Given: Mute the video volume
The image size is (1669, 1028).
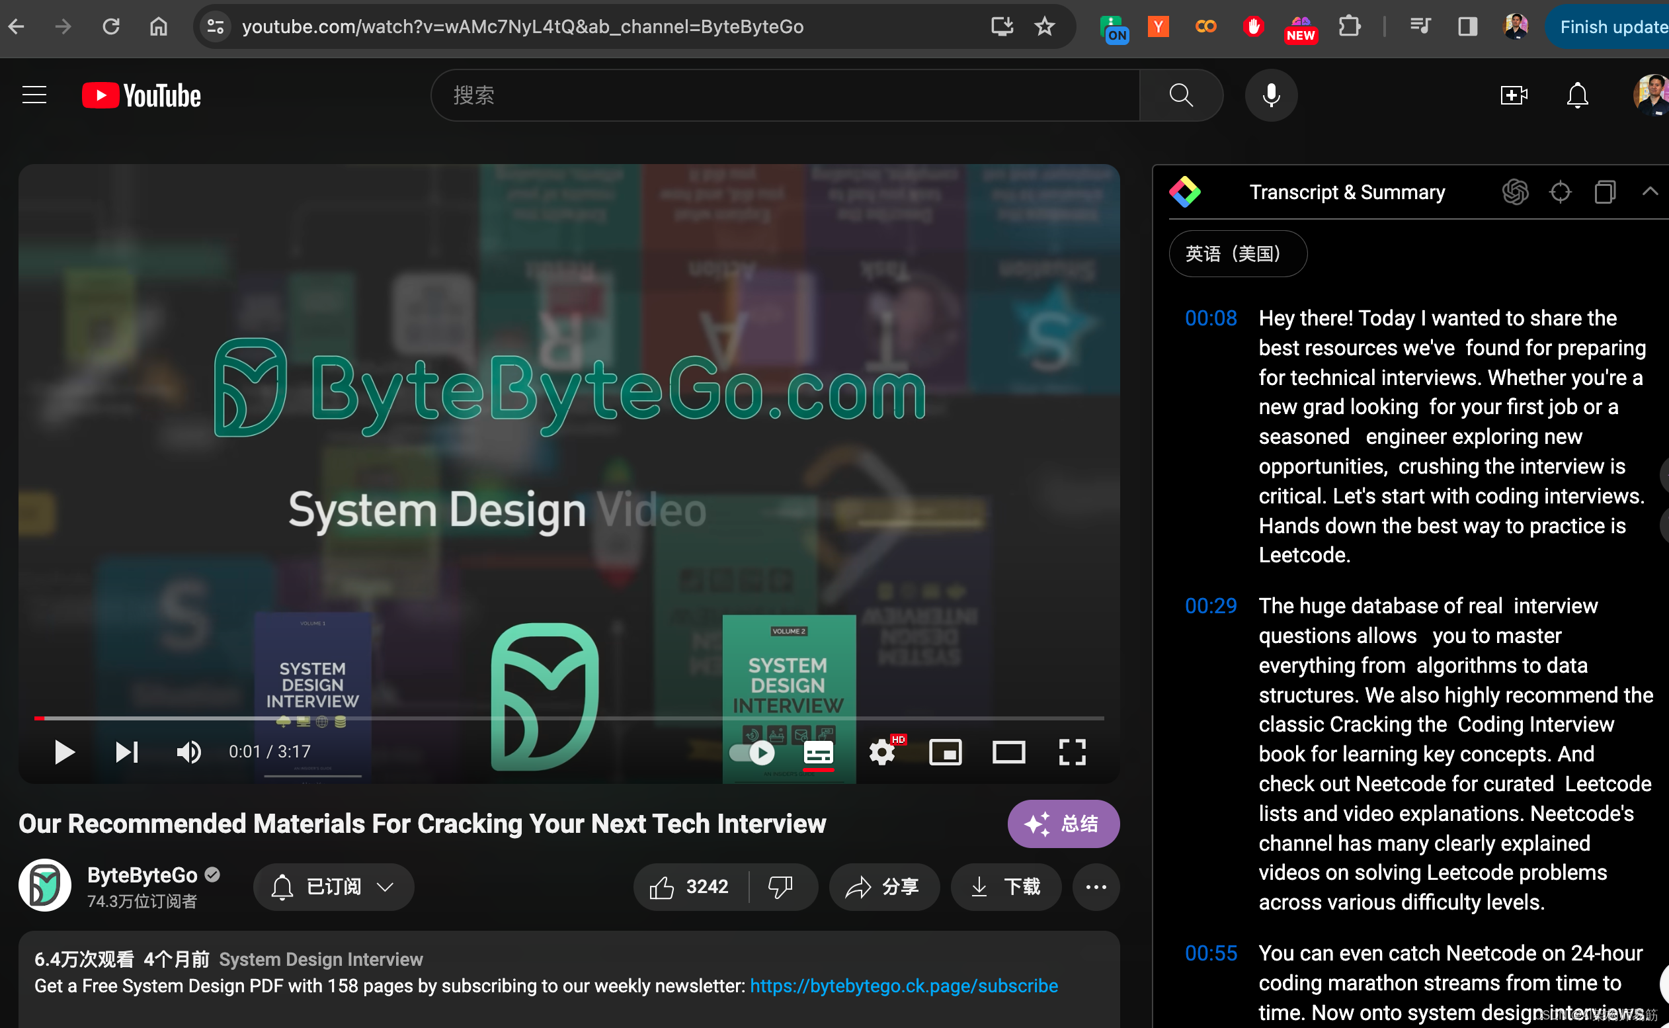Looking at the screenshot, I should click(x=188, y=752).
